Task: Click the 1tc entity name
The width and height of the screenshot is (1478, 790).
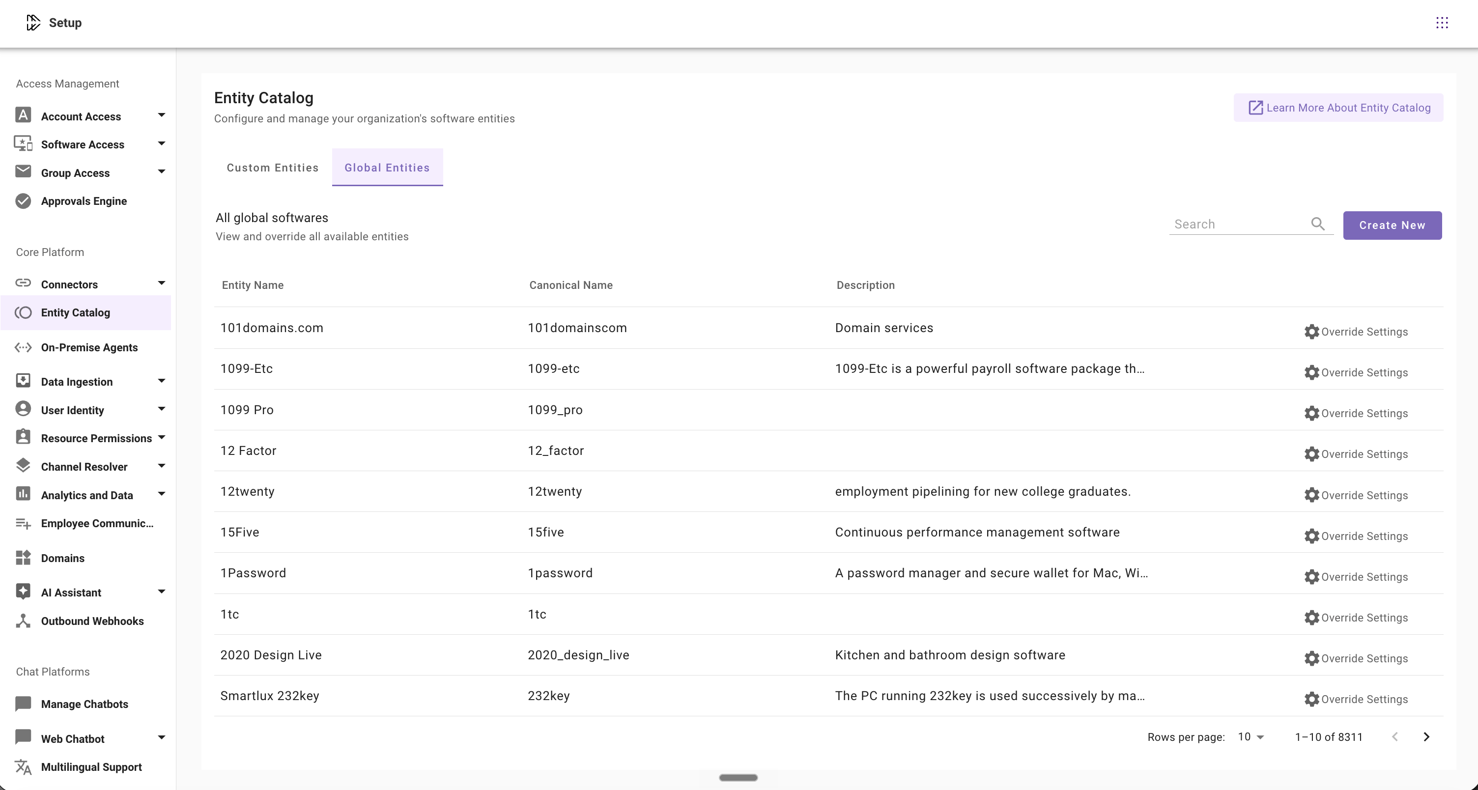Action: pos(229,614)
